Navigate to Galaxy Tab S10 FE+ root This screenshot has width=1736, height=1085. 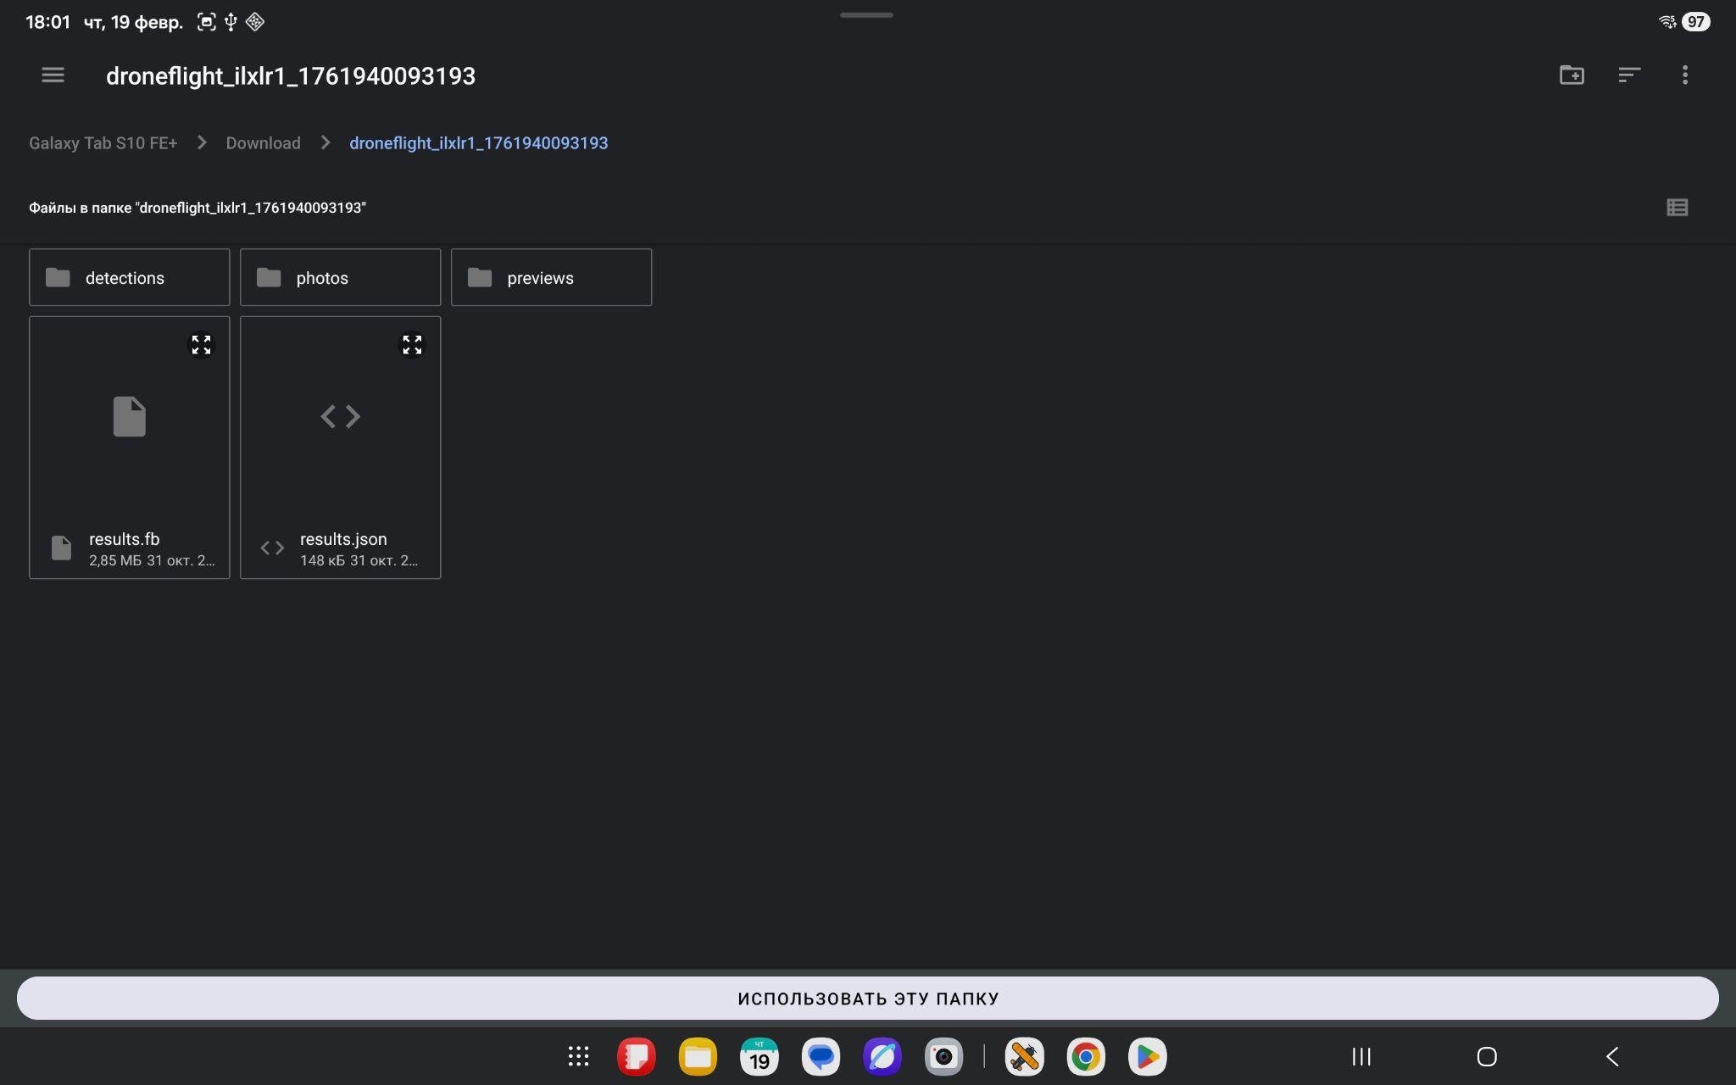[x=103, y=143]
